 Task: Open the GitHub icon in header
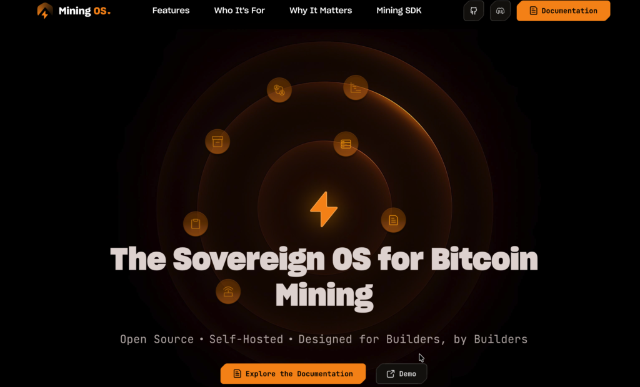(x=474, y=11)
